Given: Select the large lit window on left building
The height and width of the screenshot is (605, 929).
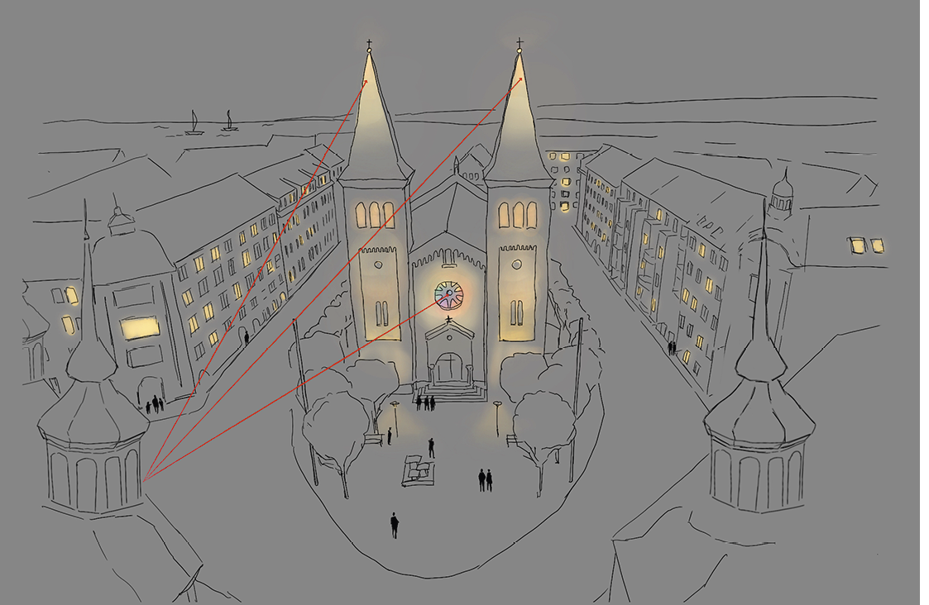Looking at the screenshot, I should click(x=140, y=328).
